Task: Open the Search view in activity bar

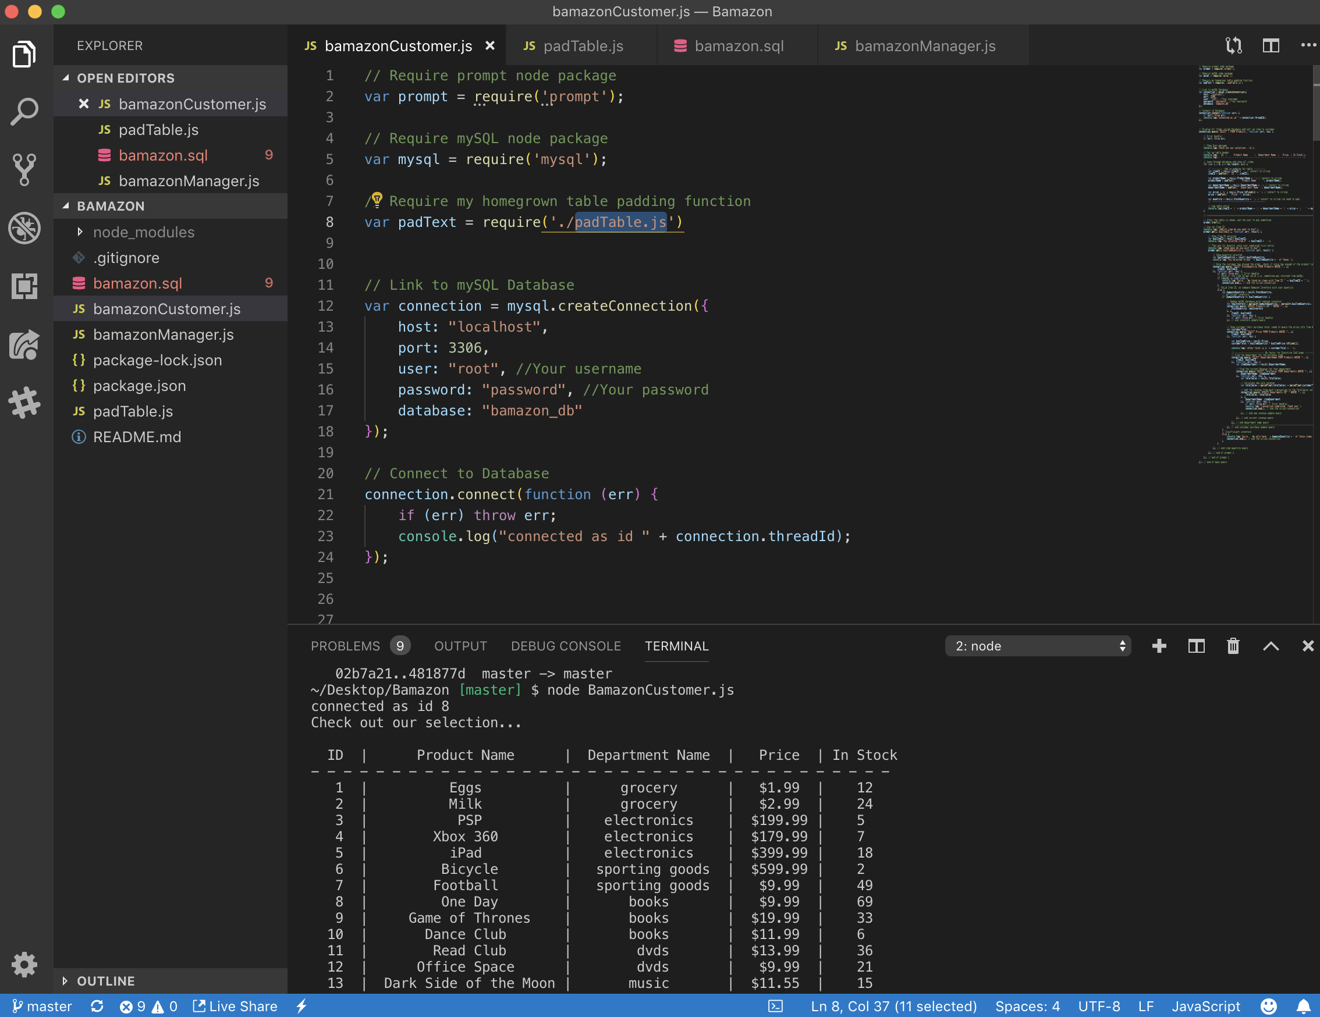Action: (x=24, y=112)
